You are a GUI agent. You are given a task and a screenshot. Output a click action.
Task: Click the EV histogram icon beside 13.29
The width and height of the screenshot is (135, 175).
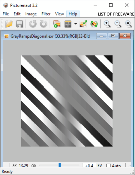pyautogui.click(x=15, y=165)
